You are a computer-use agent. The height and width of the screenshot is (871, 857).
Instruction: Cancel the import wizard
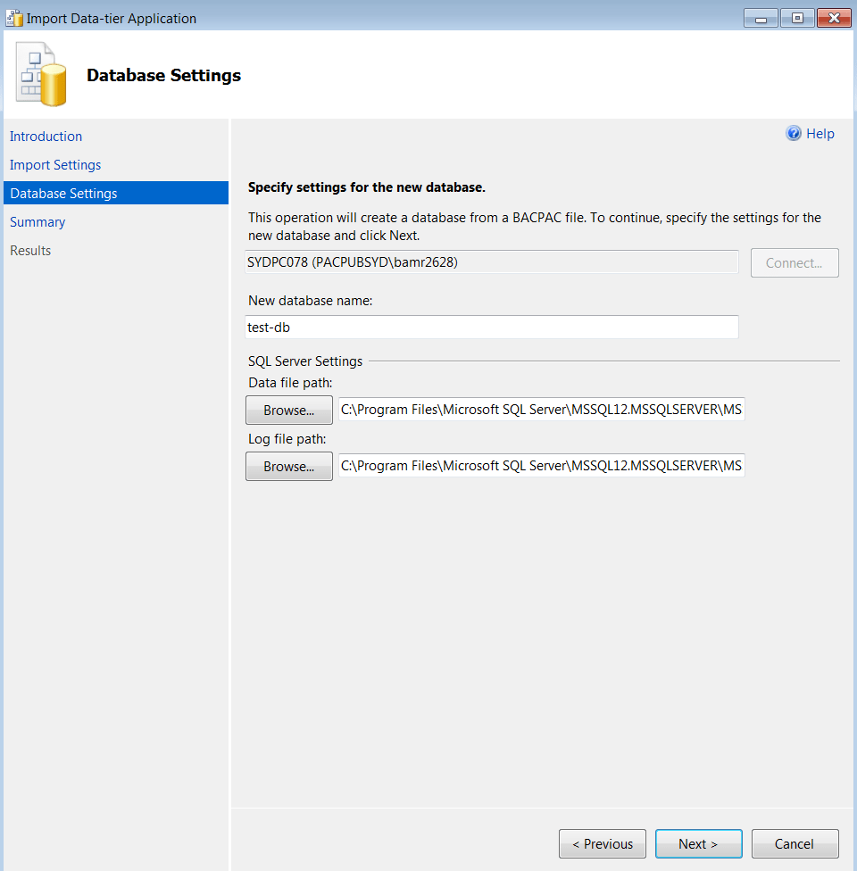click(795, 844)
